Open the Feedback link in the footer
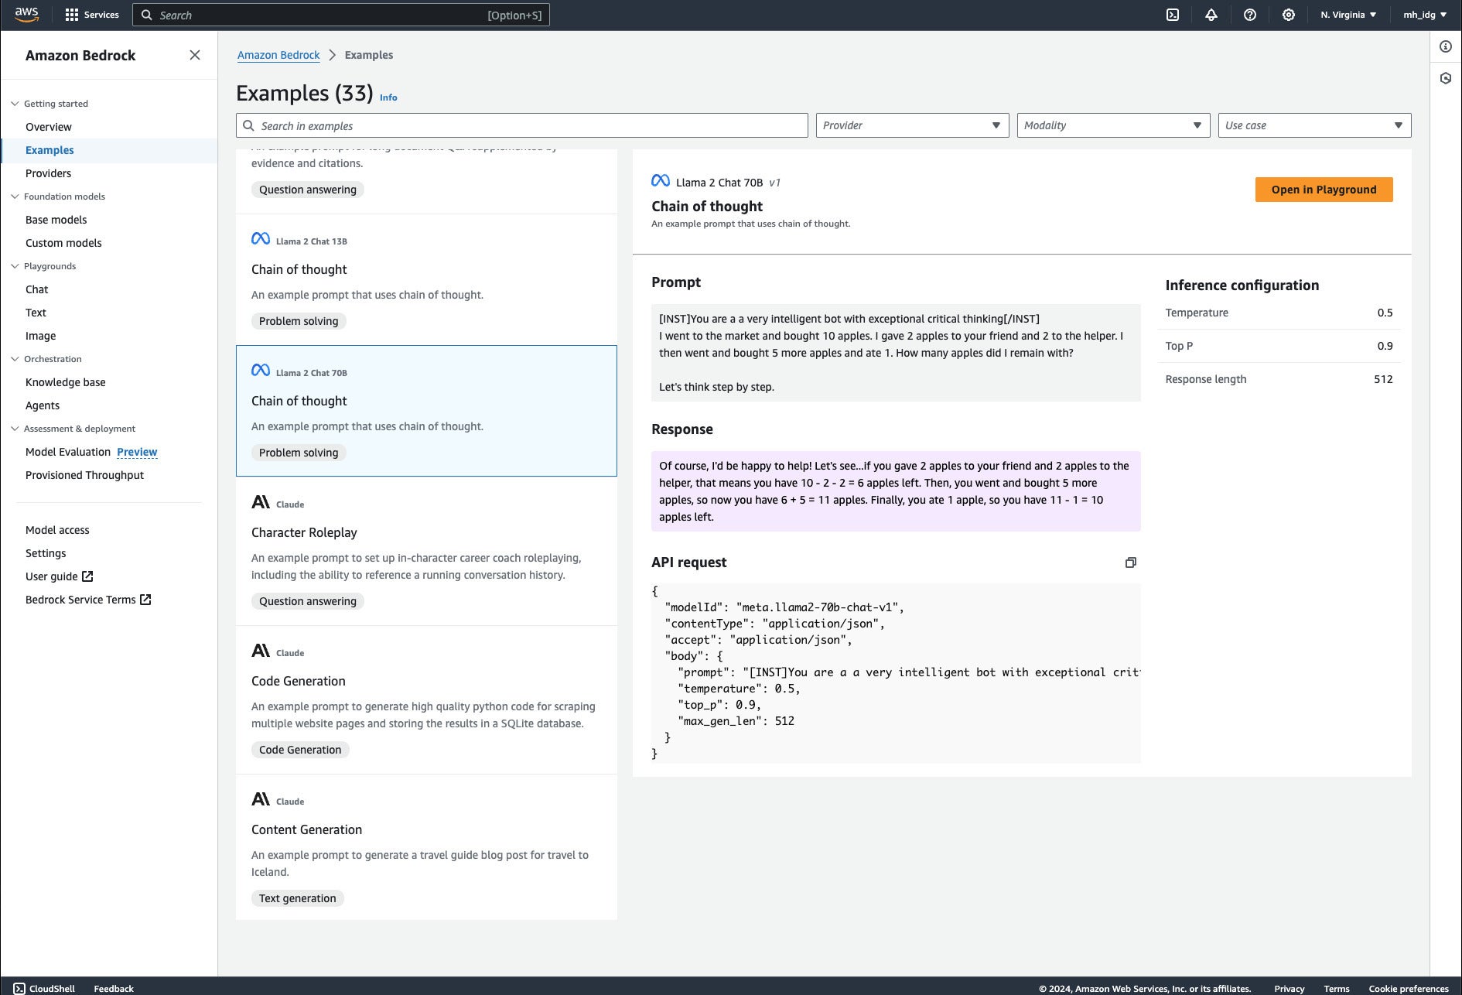The width and height of the screenshot is (1462, 995). tap(114, 988)
